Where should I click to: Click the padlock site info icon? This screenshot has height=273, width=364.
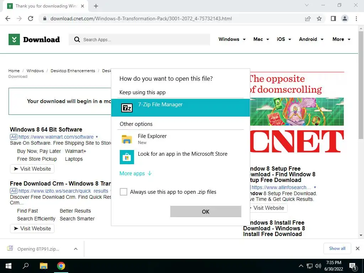(45, 18)
